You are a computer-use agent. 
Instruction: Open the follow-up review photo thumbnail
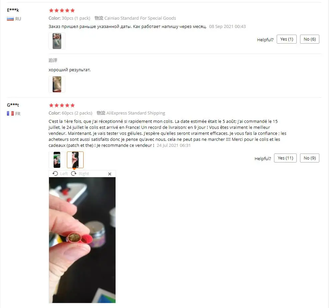pos(57,84)
